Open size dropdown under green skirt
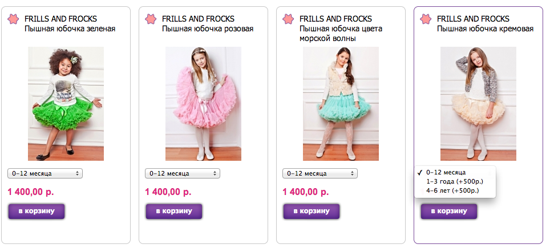The height and width of the screenshot is (248, 546). click(x=45, y=173)
